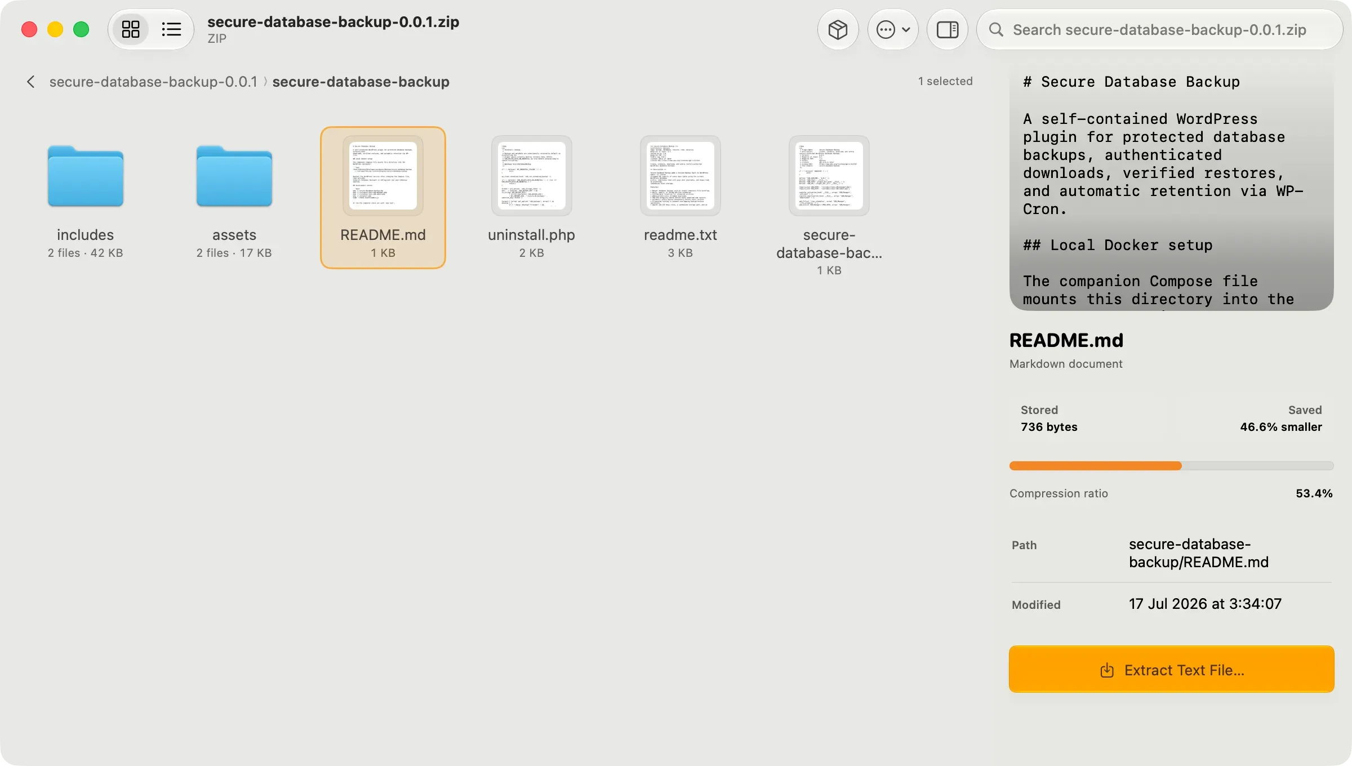Click the window title secure-database-backup-0.0.1.zip

[x=333, y=22]
